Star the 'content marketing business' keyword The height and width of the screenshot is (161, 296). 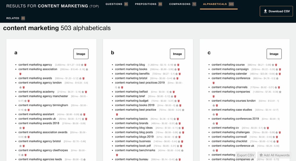tap(179, 142)
